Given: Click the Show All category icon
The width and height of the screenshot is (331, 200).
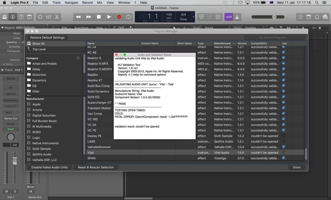Looking at the screenshot, I should tap(29, 44).
